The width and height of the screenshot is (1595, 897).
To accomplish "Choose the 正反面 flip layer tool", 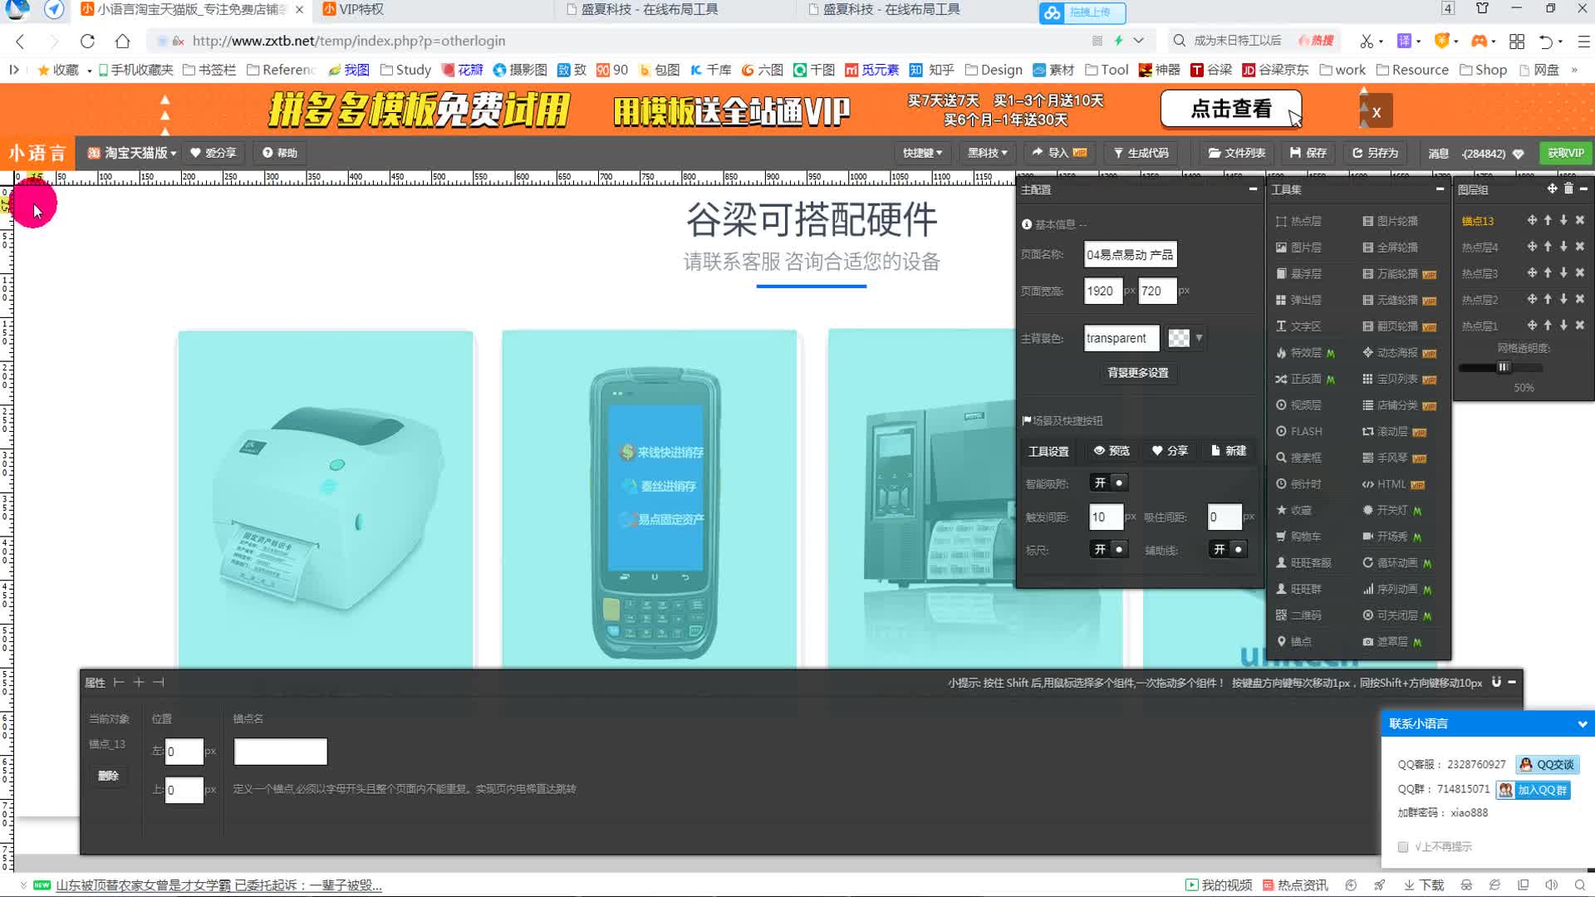I will tap(1305, 379).
